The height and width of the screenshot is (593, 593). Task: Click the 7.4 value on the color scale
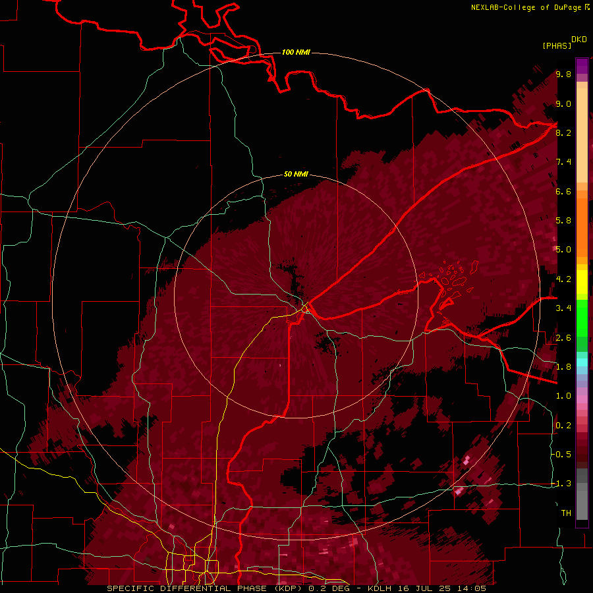(563, 162)
